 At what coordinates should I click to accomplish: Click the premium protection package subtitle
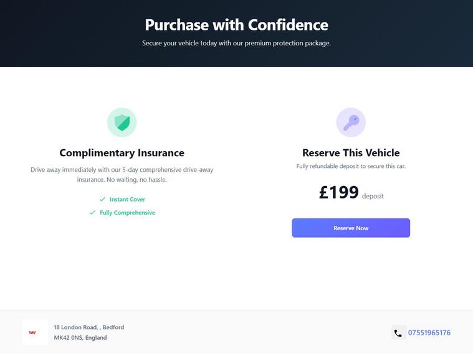[x=236, y=44]
